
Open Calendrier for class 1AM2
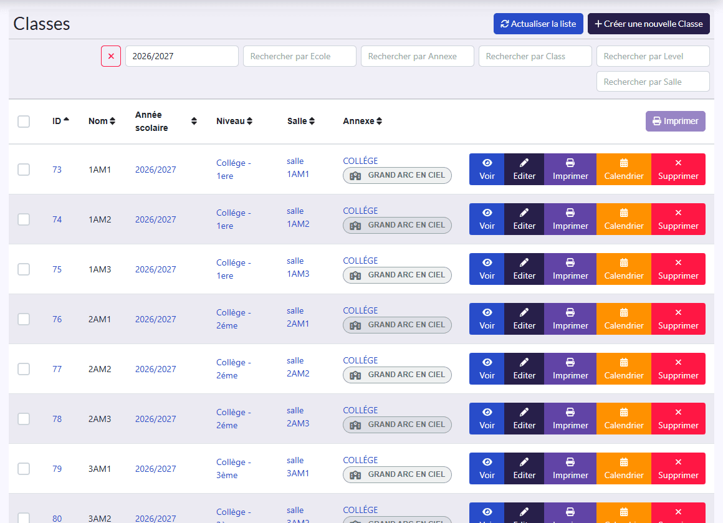624,219
